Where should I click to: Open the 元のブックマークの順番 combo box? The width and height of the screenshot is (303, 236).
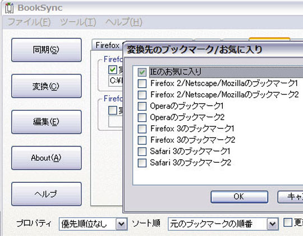click(223, 224)
